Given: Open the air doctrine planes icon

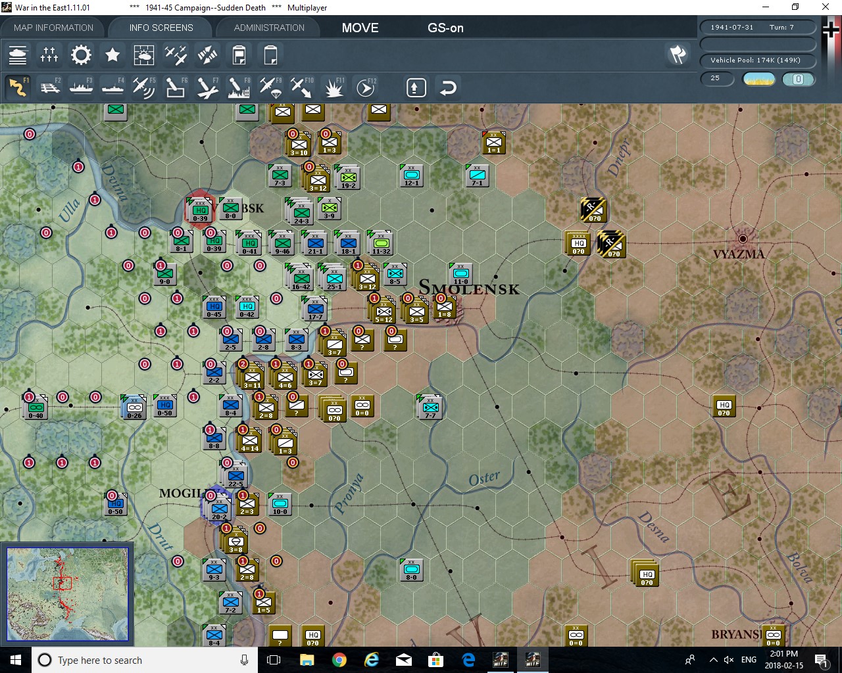Looking at the screenshot, I should pyautogui.click(x=176, y=55).
